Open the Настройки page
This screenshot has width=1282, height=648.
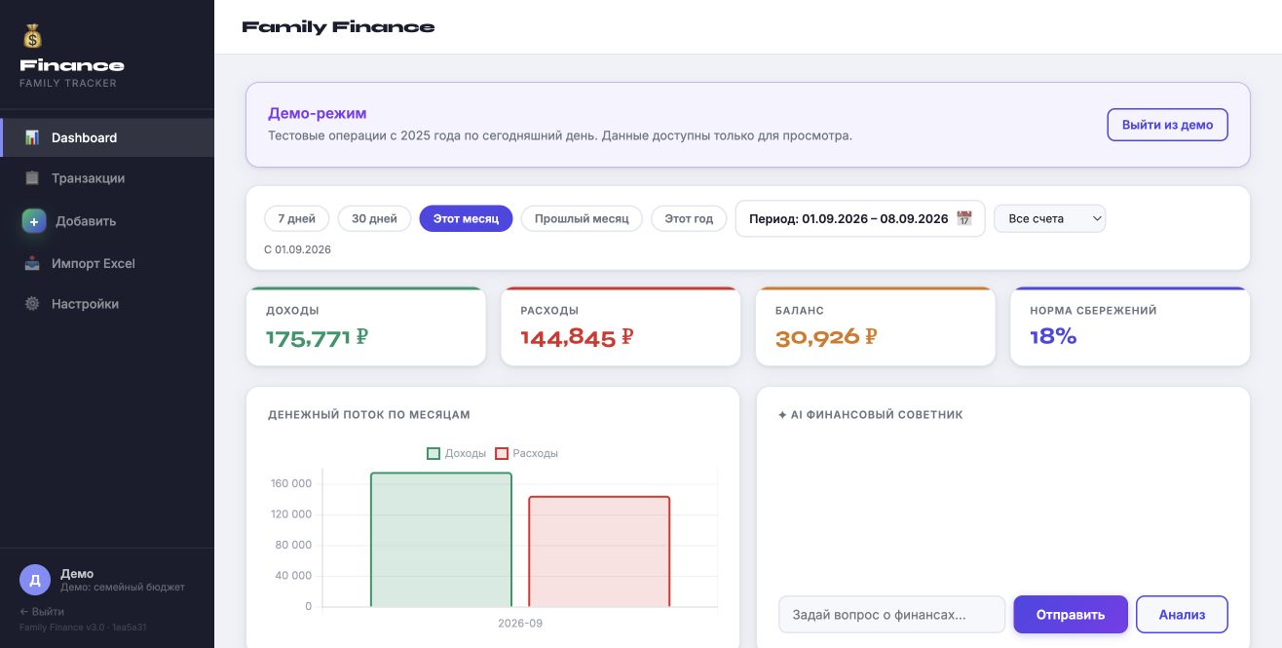click(107, 304)
